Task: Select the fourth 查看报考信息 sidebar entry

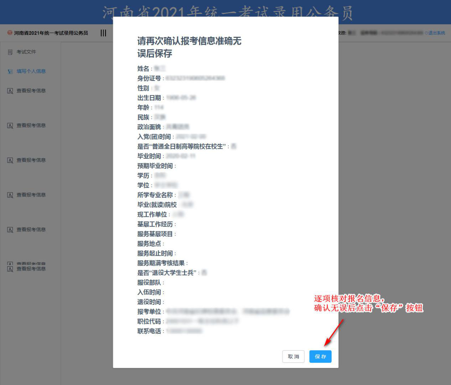Action: [x=31, y=195]
